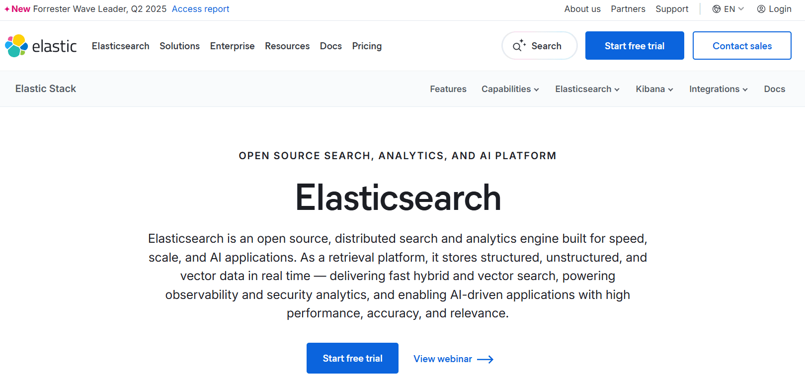
Task: Expand the Kibana dropdown menu
Action: pyautogui.click(x=654, y=89)
